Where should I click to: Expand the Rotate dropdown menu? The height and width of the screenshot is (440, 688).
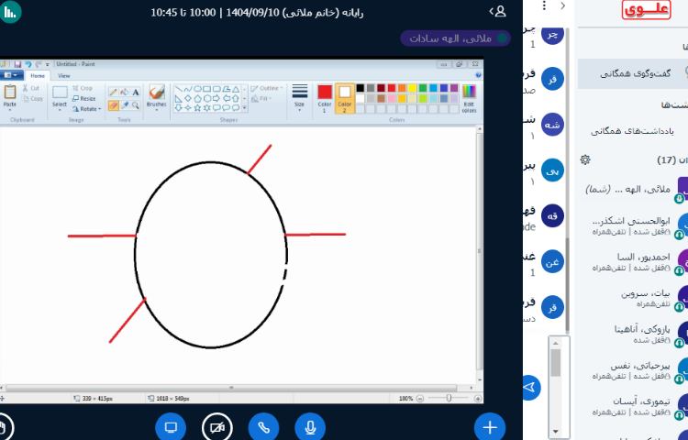[86, 109]
